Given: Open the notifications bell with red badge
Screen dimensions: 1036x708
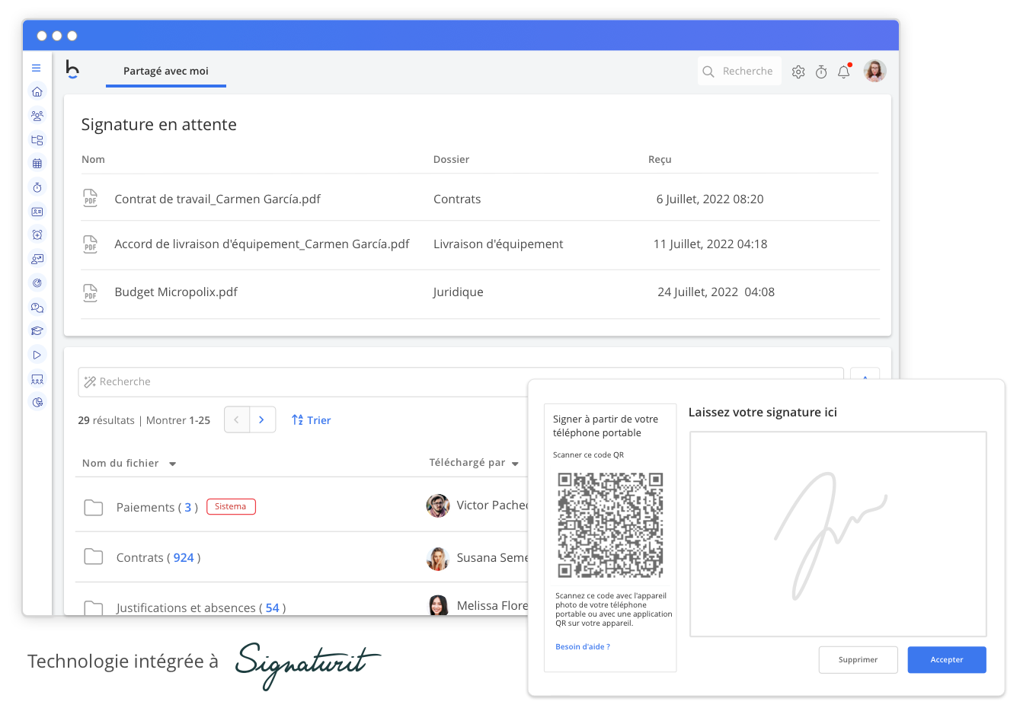Looking at the screenshot, I should pyautogui.click(x=843, y=72).
